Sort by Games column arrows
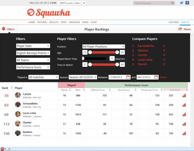The height and width of the screenshot is (151, 194). click(x=70, y=90)
